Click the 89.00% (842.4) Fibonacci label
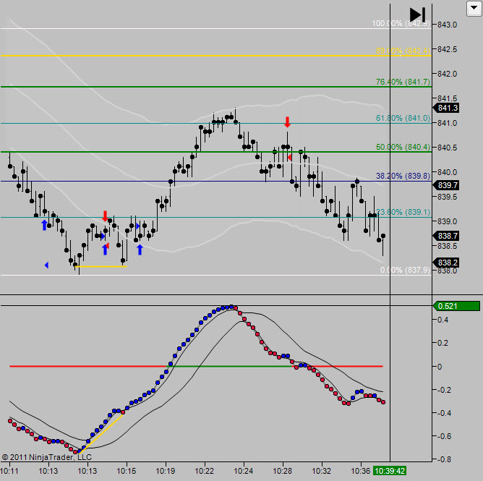The height and width of the screenshot is (481, 483). pos(403,51)
